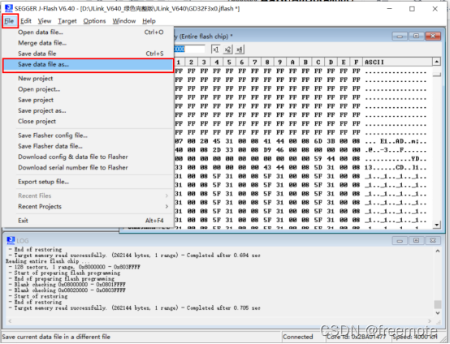450x344 pixels.
Task: Open the View menu
Action: point(45,21)
